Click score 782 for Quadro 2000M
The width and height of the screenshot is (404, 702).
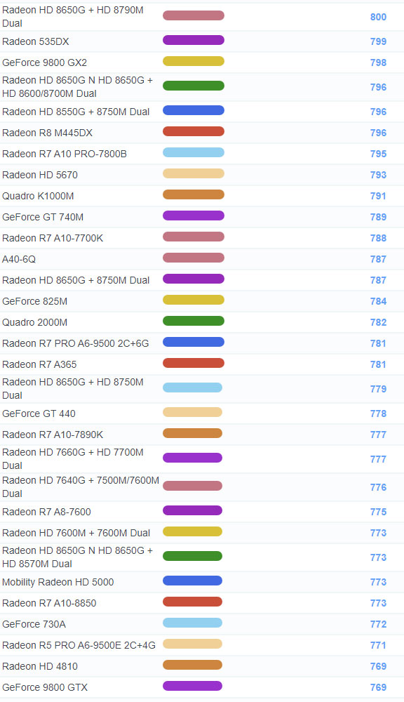point(378,322)
